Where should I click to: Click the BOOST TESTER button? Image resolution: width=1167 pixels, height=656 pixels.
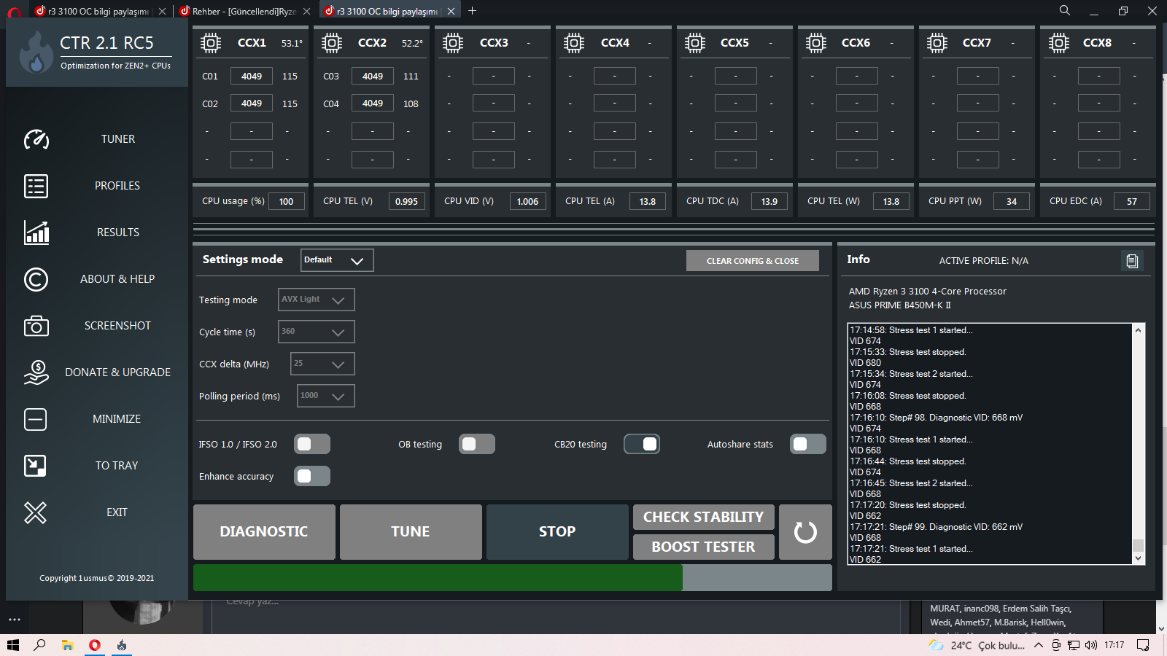tap(704, 547)
